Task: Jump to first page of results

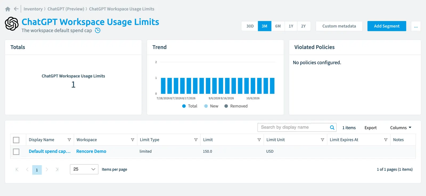Action: (x=17, y=169)
